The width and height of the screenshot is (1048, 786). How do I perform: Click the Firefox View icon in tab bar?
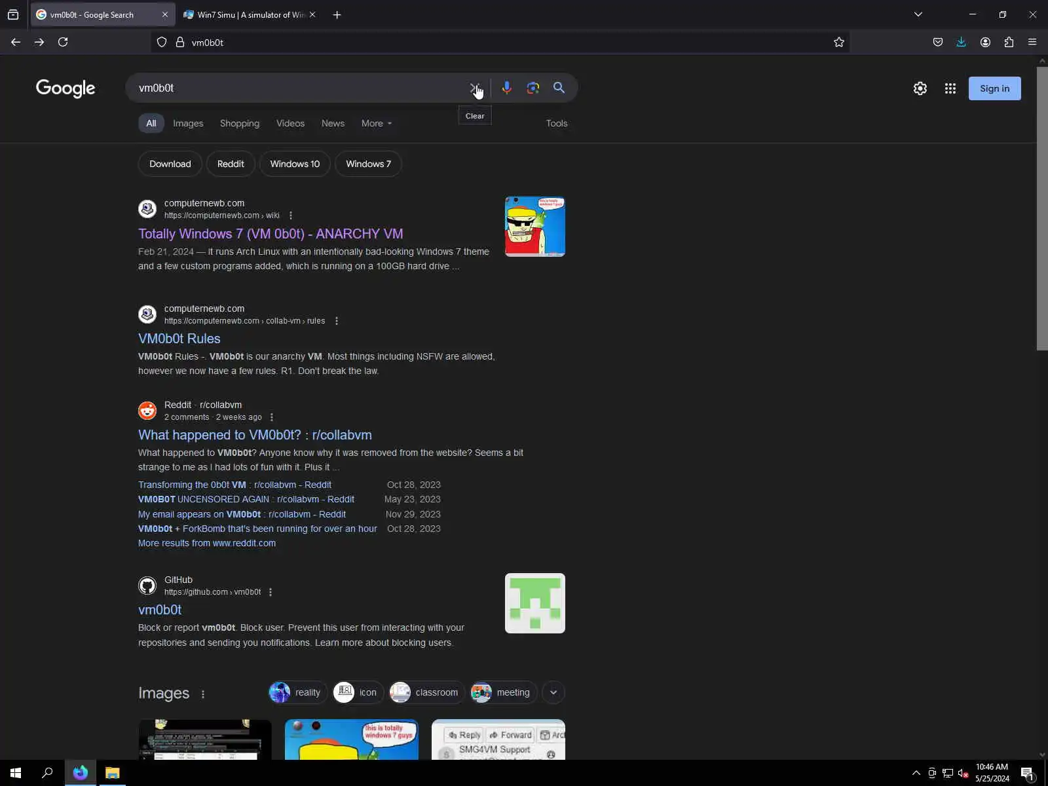pos(13,14)
